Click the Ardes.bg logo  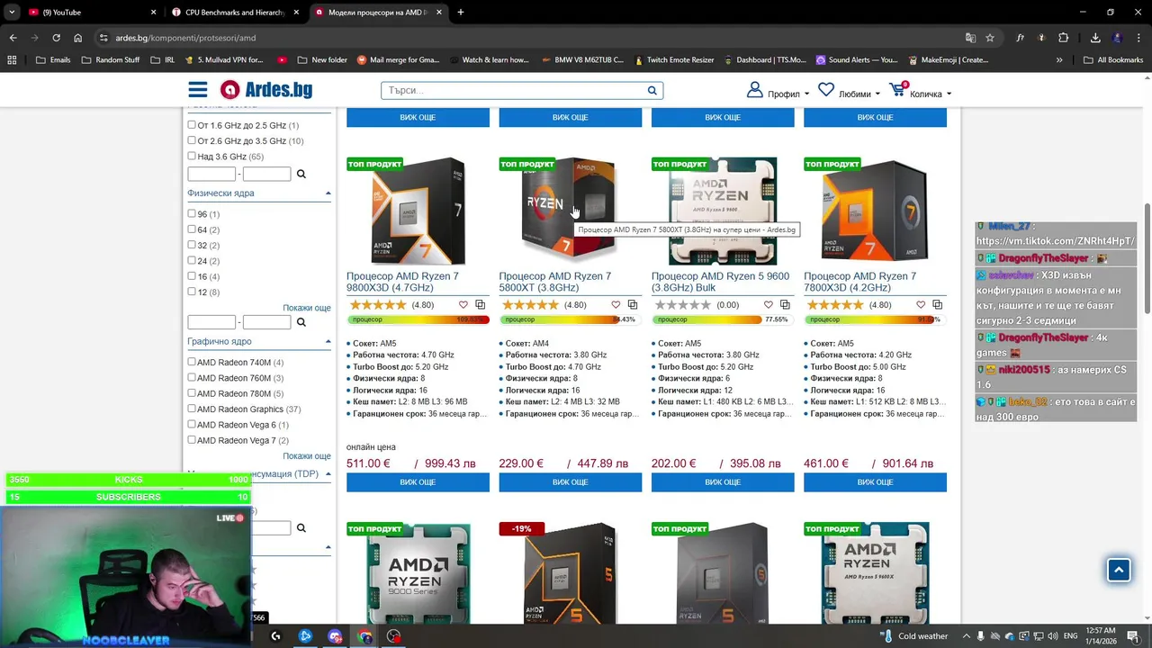[266, 90]
